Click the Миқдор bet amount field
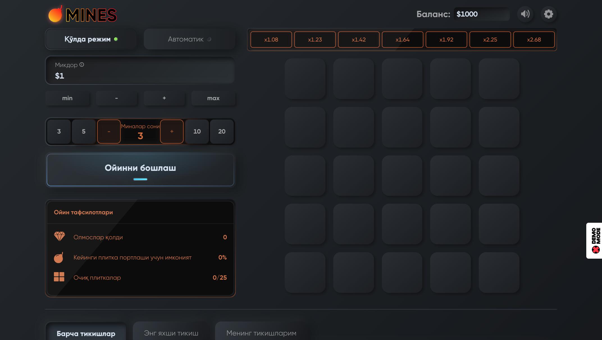602x340 pixels. click(140, 70)
